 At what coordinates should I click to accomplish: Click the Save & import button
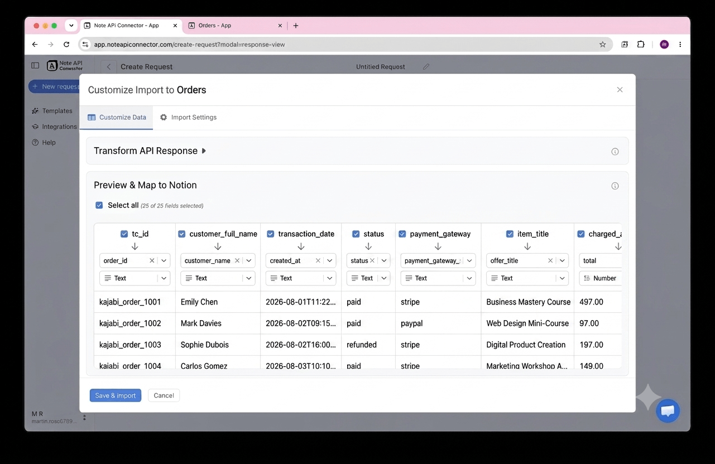116,395
